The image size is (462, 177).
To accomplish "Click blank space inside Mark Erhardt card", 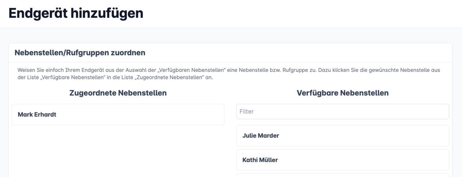I will [144, 115].
